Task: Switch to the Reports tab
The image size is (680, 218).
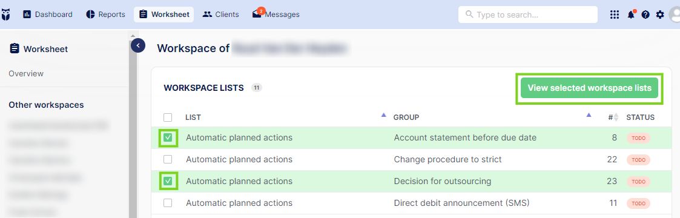Action: pos(106,15)
